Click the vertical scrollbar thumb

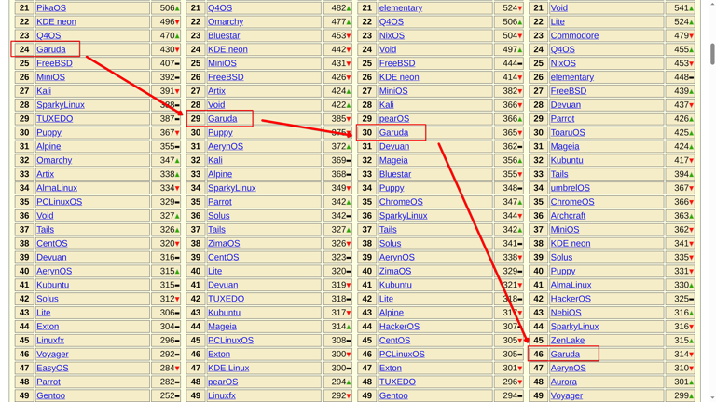(712, 54)
